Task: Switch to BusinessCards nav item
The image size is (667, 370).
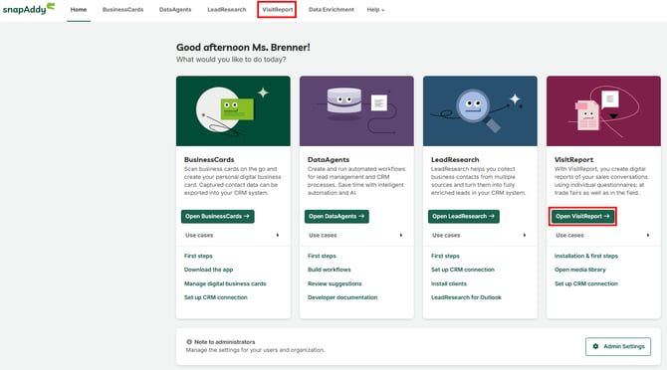Action: (122, 9)
